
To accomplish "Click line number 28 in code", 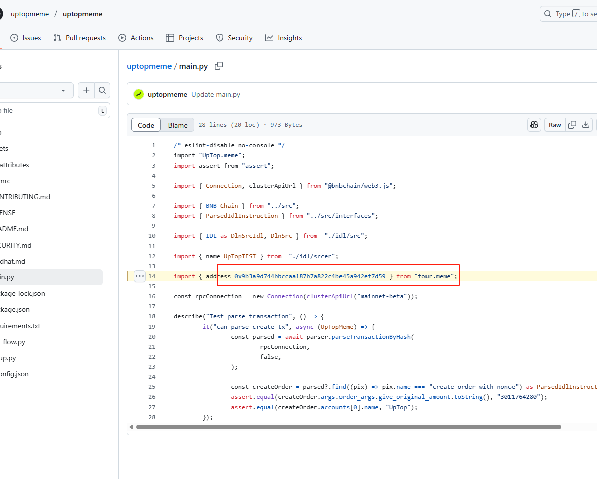I will pos(152,417).
